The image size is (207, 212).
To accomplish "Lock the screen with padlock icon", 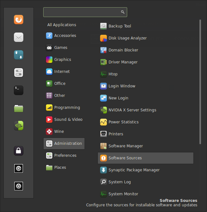I will [x=19, y=151].
